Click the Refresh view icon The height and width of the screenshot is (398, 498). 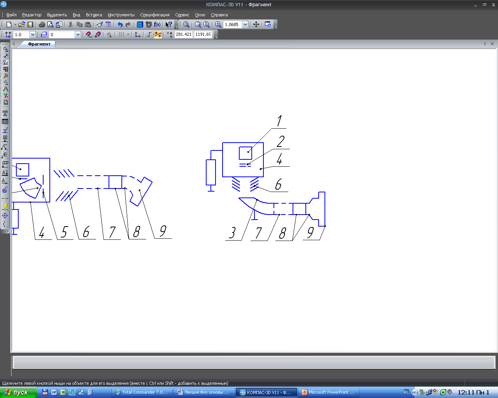coord(268,24)
